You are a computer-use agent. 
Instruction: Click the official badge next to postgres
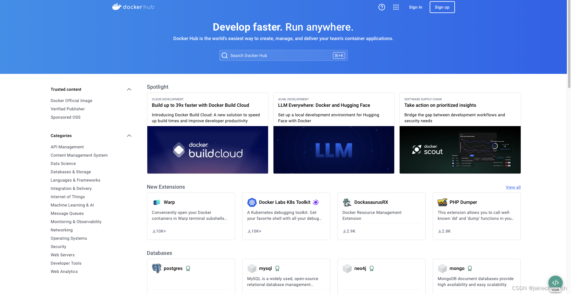188,268
